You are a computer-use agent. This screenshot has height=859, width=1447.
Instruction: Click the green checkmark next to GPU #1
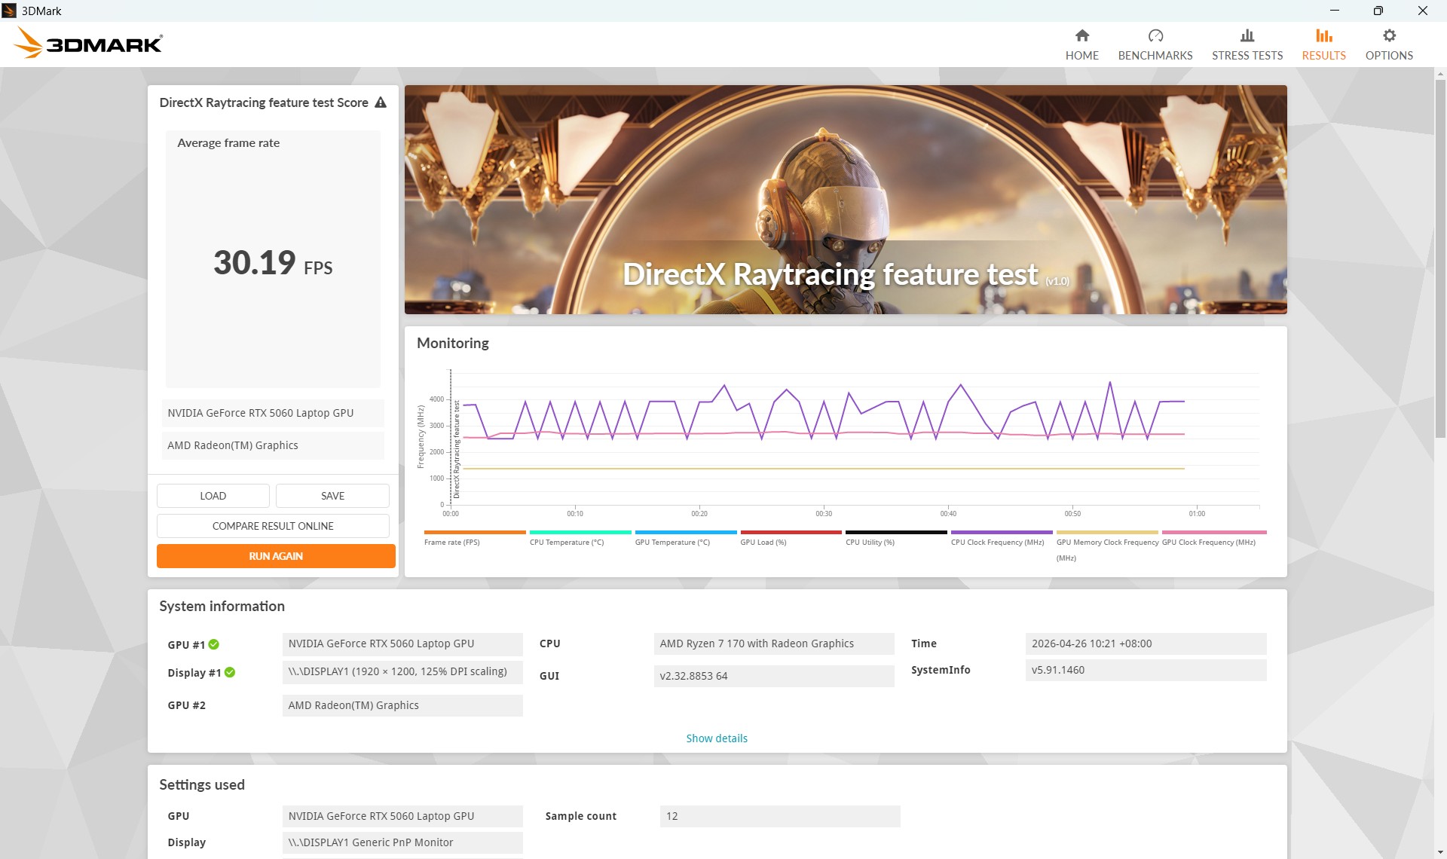pos(214,644)
